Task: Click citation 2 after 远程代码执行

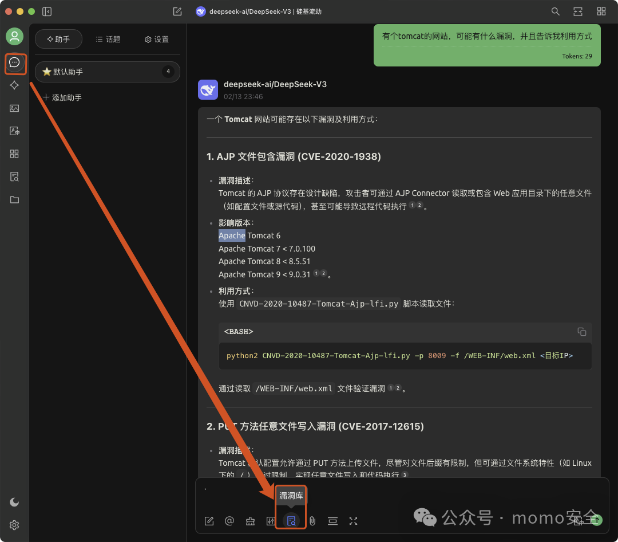Action: (x=419, y=205)
